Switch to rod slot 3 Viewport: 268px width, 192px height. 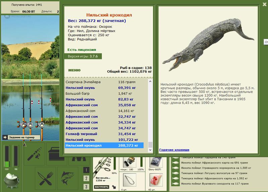86,187
